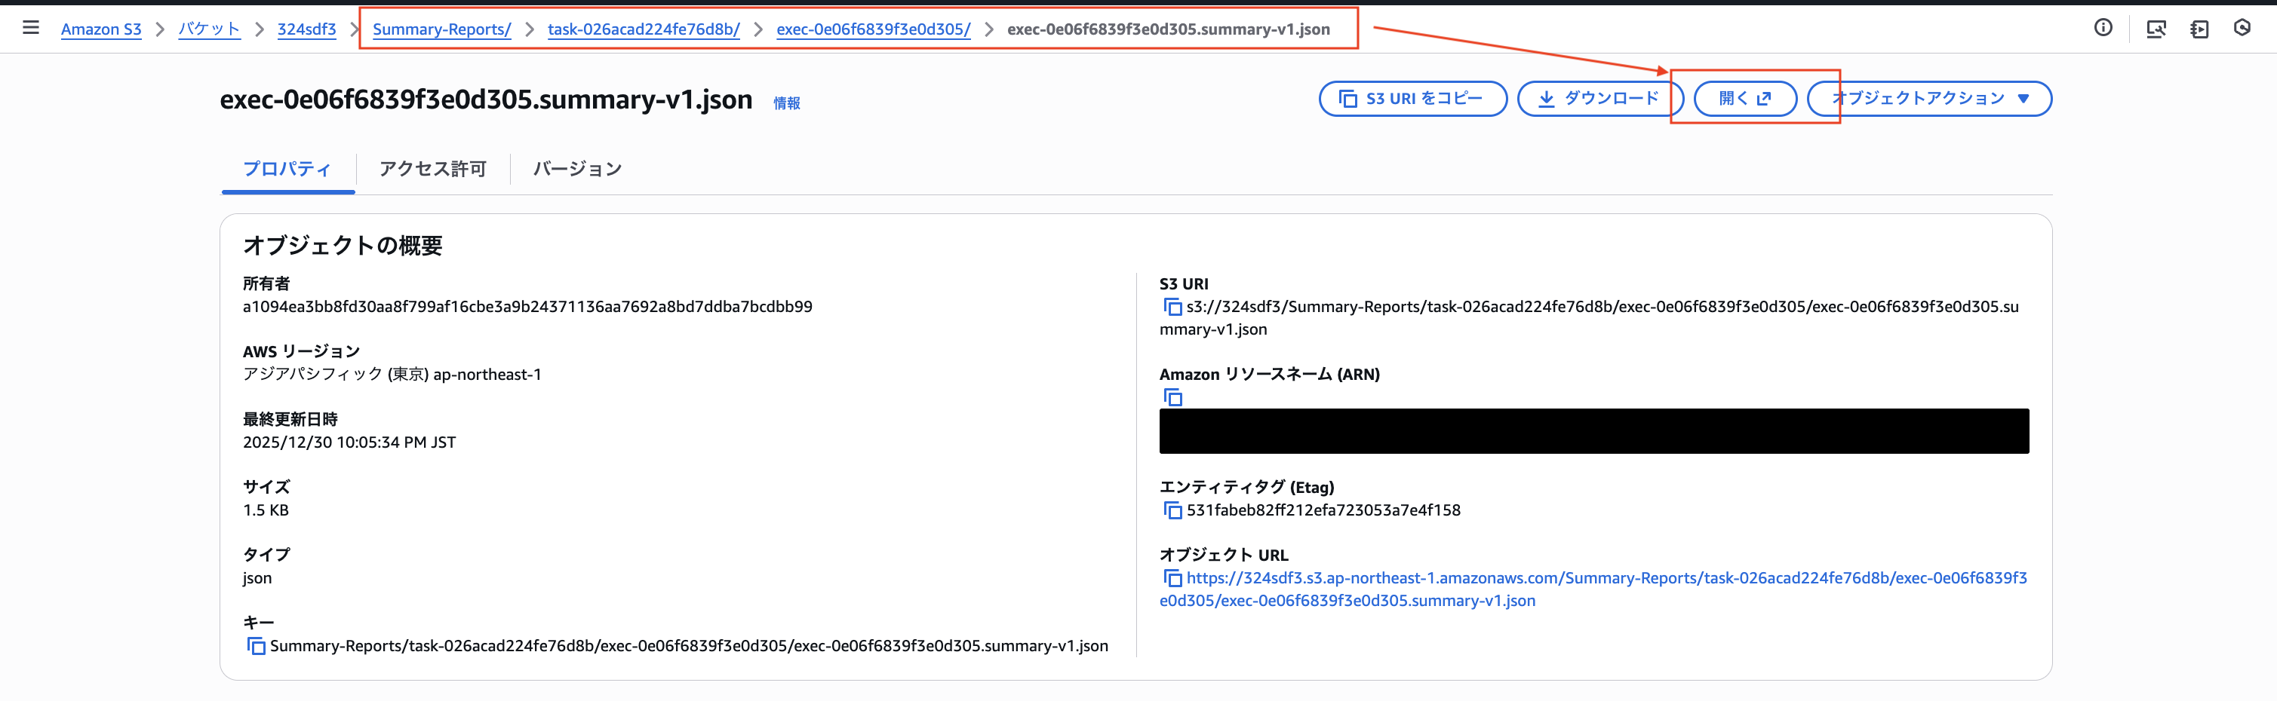Switch to the アクセス許可 tab

[432, 169]
